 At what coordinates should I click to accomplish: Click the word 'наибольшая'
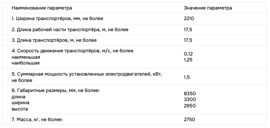pos(26,63)
